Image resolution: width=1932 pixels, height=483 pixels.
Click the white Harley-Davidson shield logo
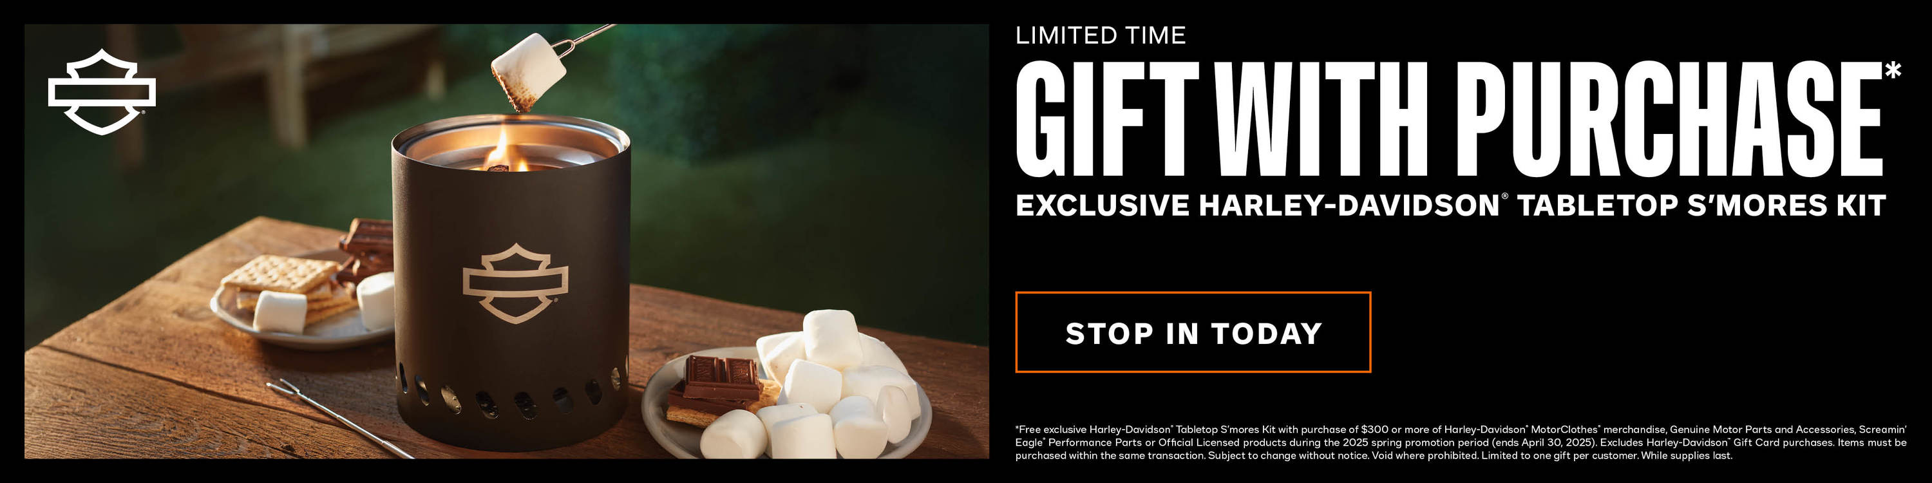101,91
